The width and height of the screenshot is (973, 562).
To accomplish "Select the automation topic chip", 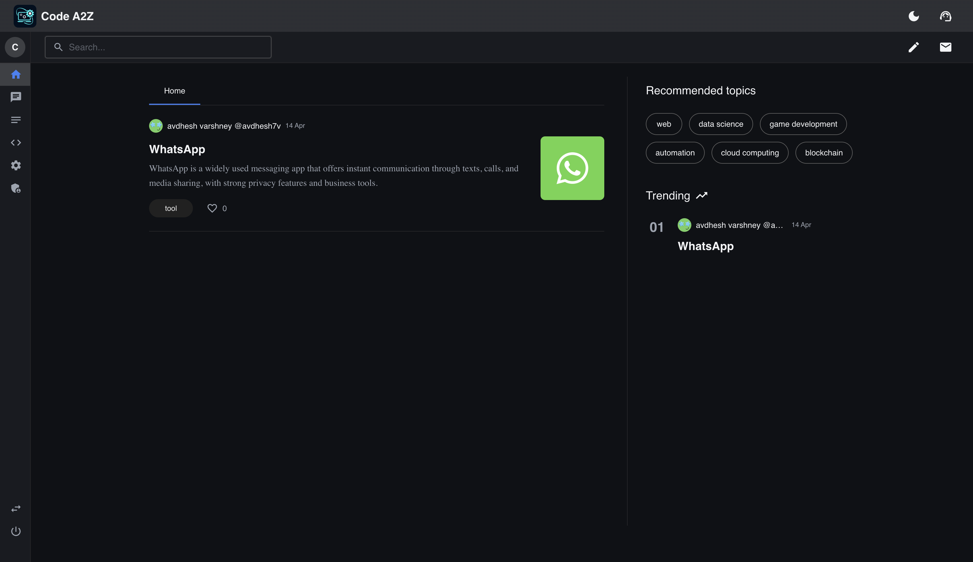I will (x=675, y=153).
